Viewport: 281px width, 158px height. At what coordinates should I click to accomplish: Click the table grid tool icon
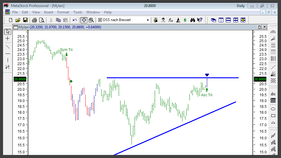[x=273, y=101]
